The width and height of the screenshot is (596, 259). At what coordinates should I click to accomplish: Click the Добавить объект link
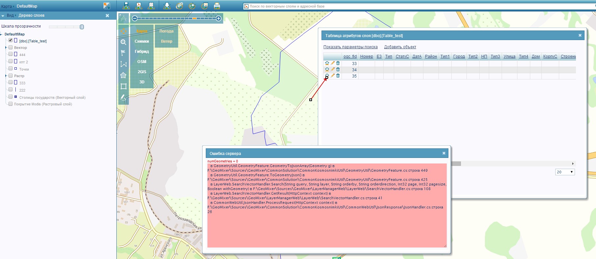(400, 47)
